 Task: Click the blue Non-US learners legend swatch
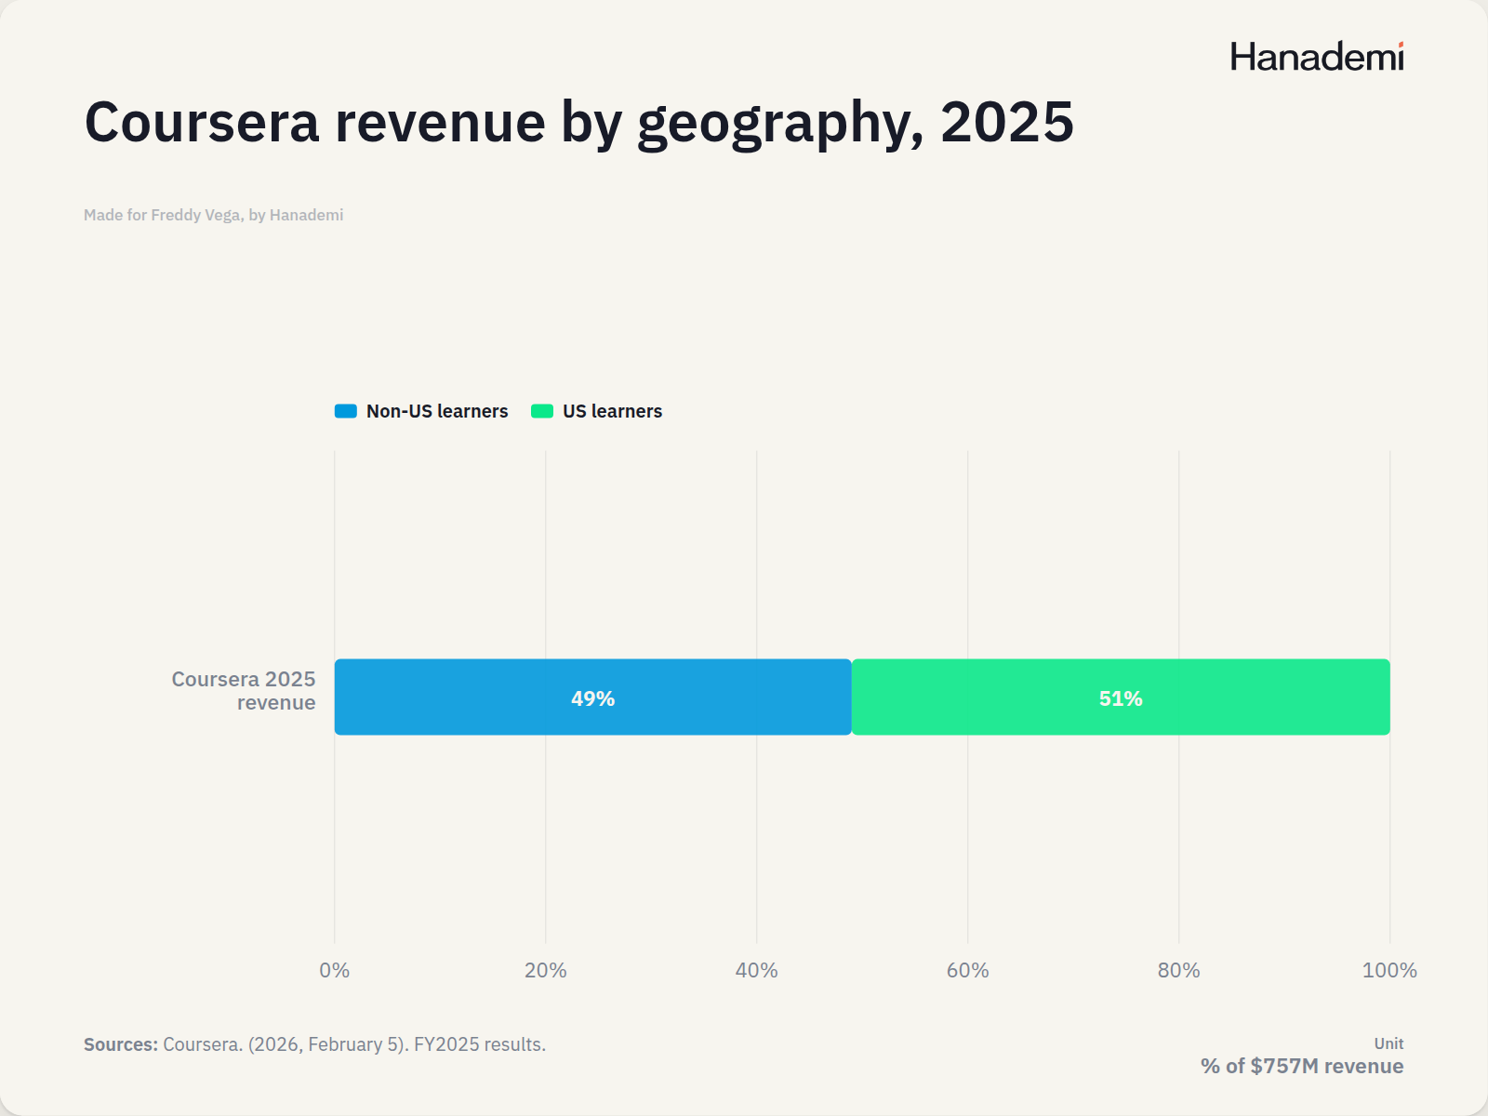click(x=346, y=411)
